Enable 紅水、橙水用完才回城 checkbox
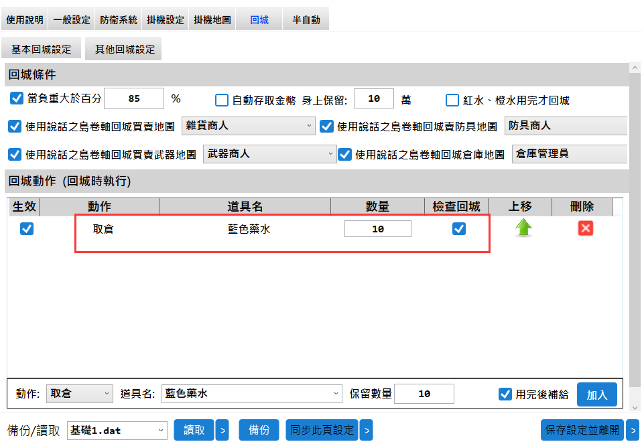The width and height of the screenshot is (642, 446). tap(452, 100)
